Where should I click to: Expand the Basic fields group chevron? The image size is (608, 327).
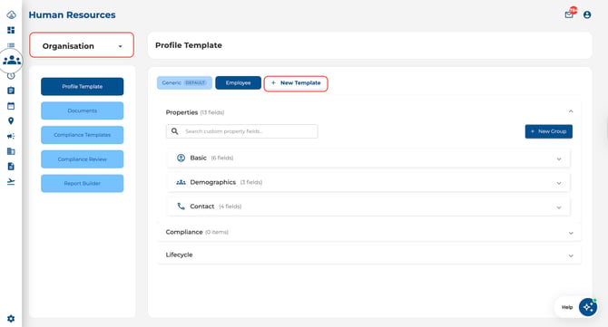[559, 159]
